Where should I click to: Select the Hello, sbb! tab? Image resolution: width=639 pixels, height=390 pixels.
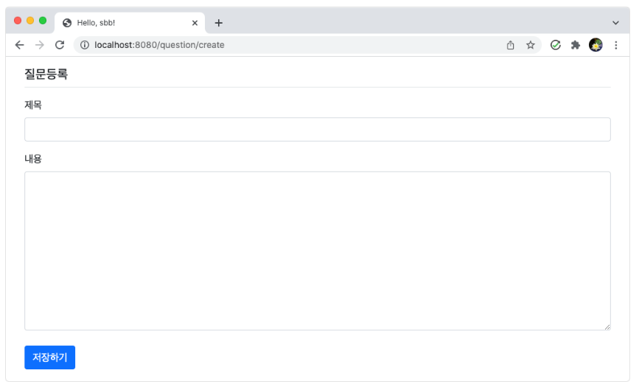coord(130,23)
